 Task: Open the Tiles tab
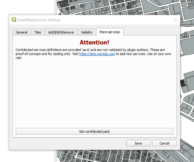[38, 32]
